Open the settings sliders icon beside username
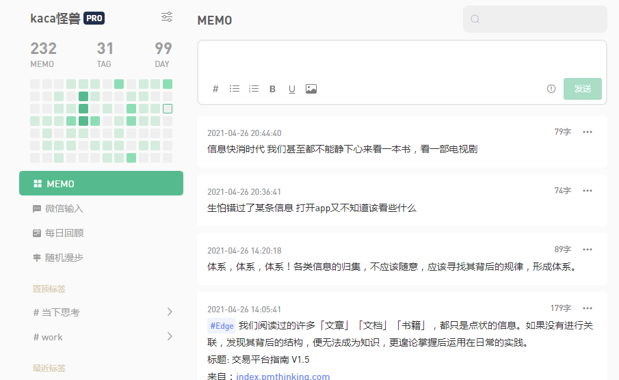 click(x=167, y=16)
